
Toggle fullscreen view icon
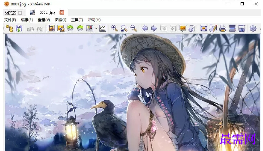tap(204, 28)
